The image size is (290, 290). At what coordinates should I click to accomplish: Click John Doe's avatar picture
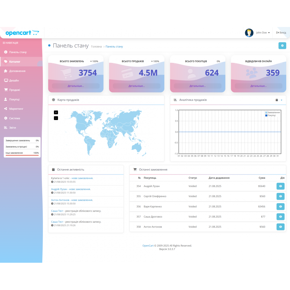pyautogui.click(x=249, y=33)
